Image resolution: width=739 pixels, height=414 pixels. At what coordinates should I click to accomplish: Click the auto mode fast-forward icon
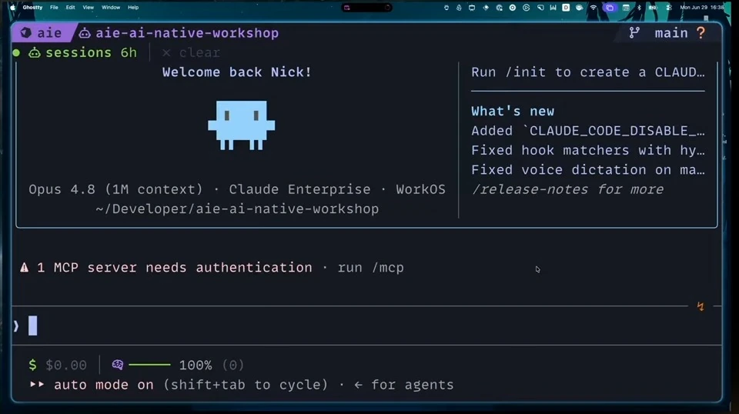tap(37, 384)
